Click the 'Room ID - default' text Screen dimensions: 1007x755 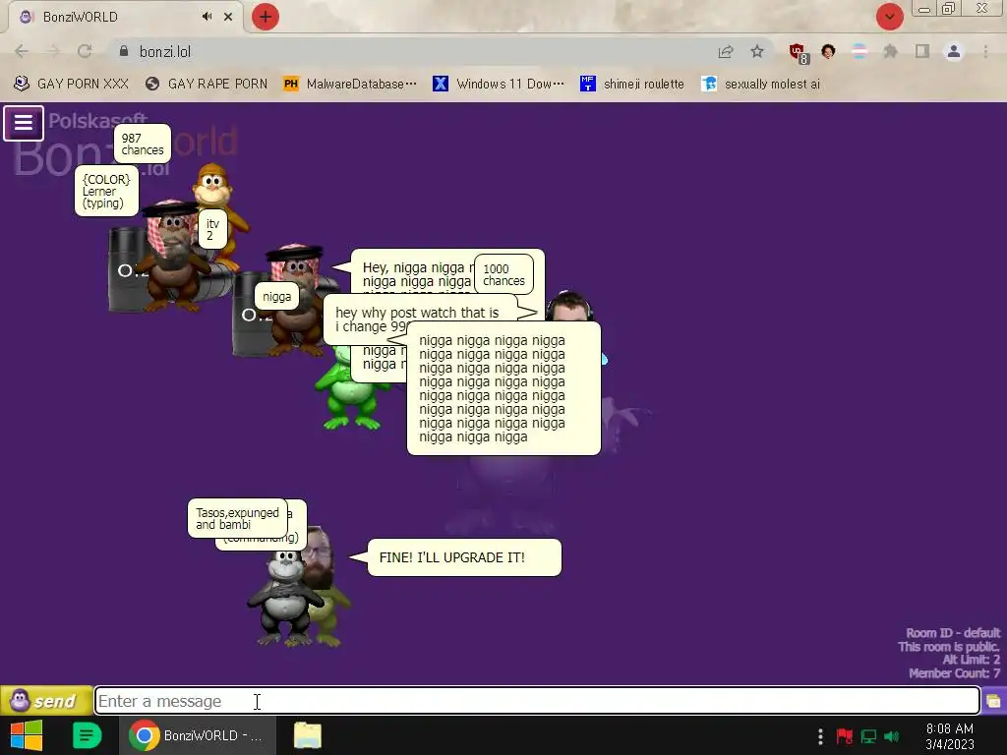(952, 633)
